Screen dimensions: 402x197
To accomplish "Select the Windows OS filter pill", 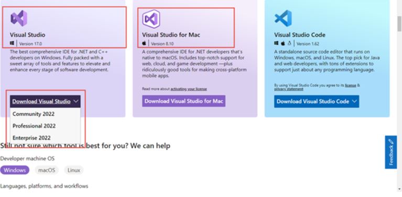I will coord(15,170).
